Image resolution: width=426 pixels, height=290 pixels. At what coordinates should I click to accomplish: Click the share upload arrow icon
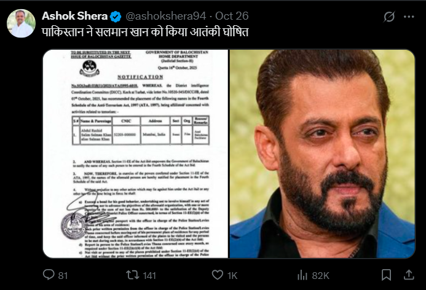409,275
